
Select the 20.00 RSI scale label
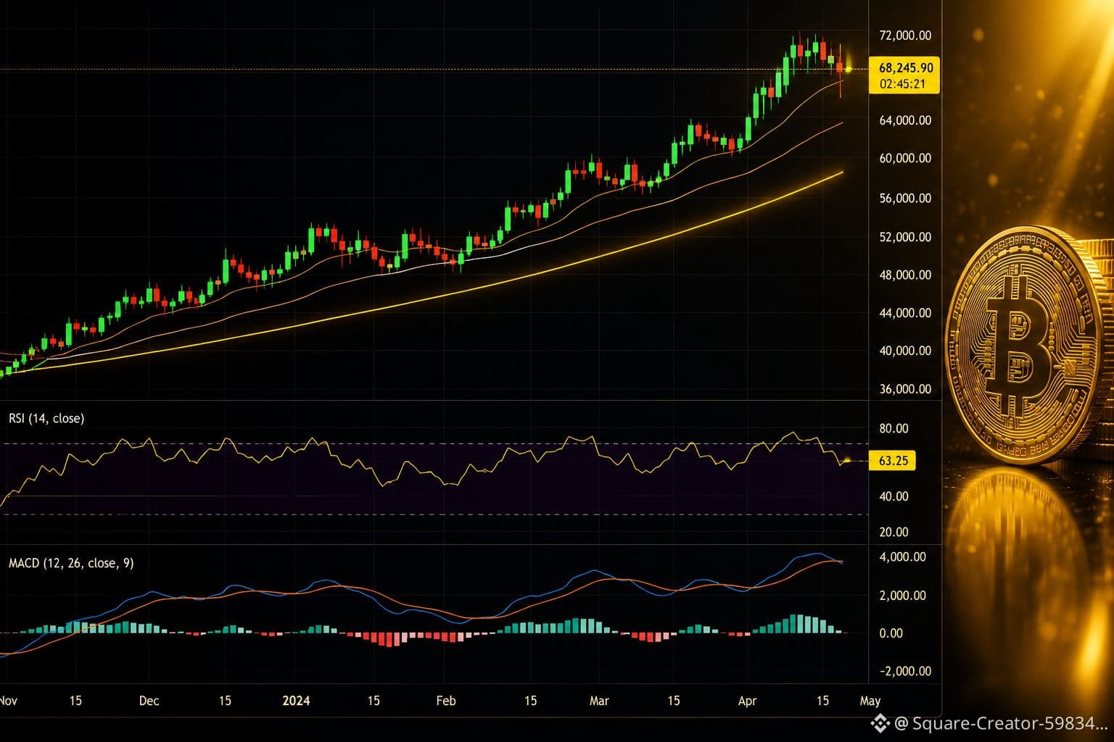[x=894, y=532]
